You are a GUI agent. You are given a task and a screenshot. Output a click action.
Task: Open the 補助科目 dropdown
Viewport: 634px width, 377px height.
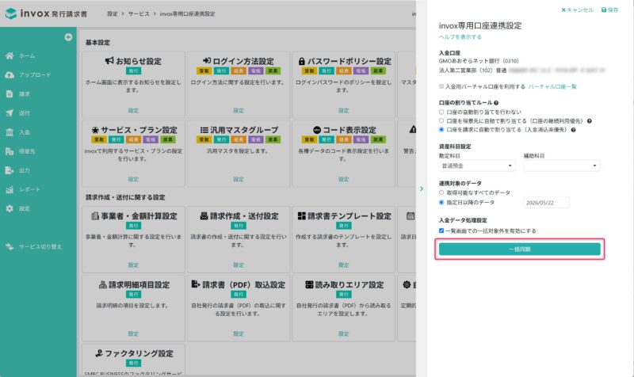pos(562,166)
